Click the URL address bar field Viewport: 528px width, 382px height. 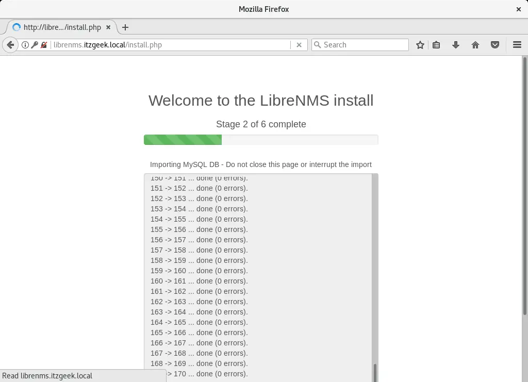coord(170,45)
